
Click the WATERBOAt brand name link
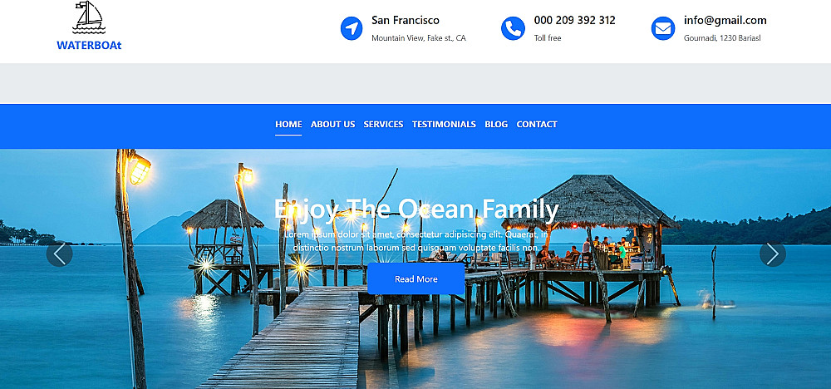click(89, 45)
